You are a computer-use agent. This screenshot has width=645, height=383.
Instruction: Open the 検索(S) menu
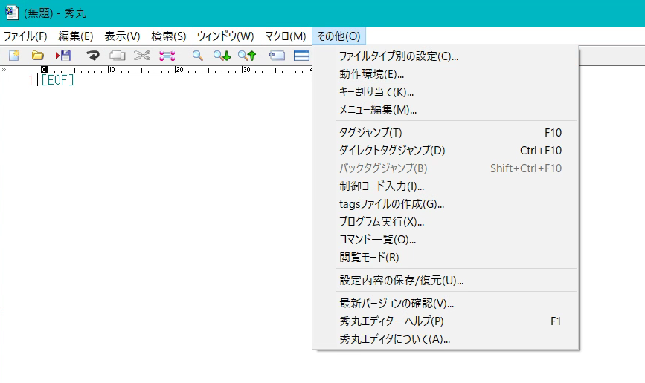pos(169,36)
